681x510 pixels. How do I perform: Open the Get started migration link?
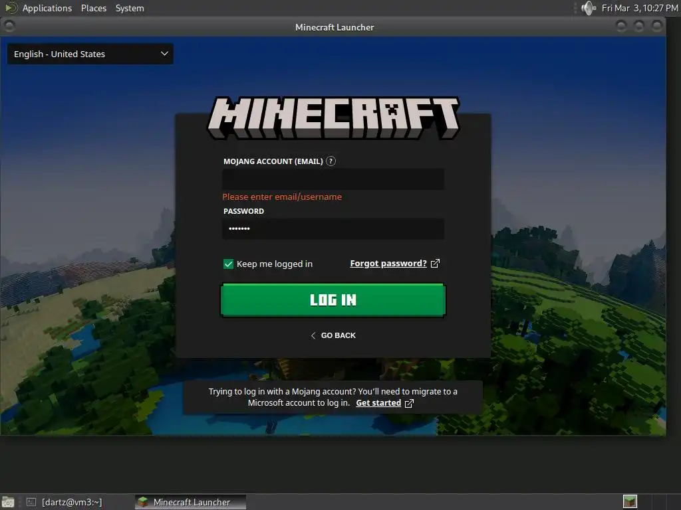[x=378, y=403]
